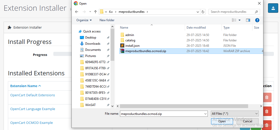Click the Up directory arrow icon

pos(95,12)
